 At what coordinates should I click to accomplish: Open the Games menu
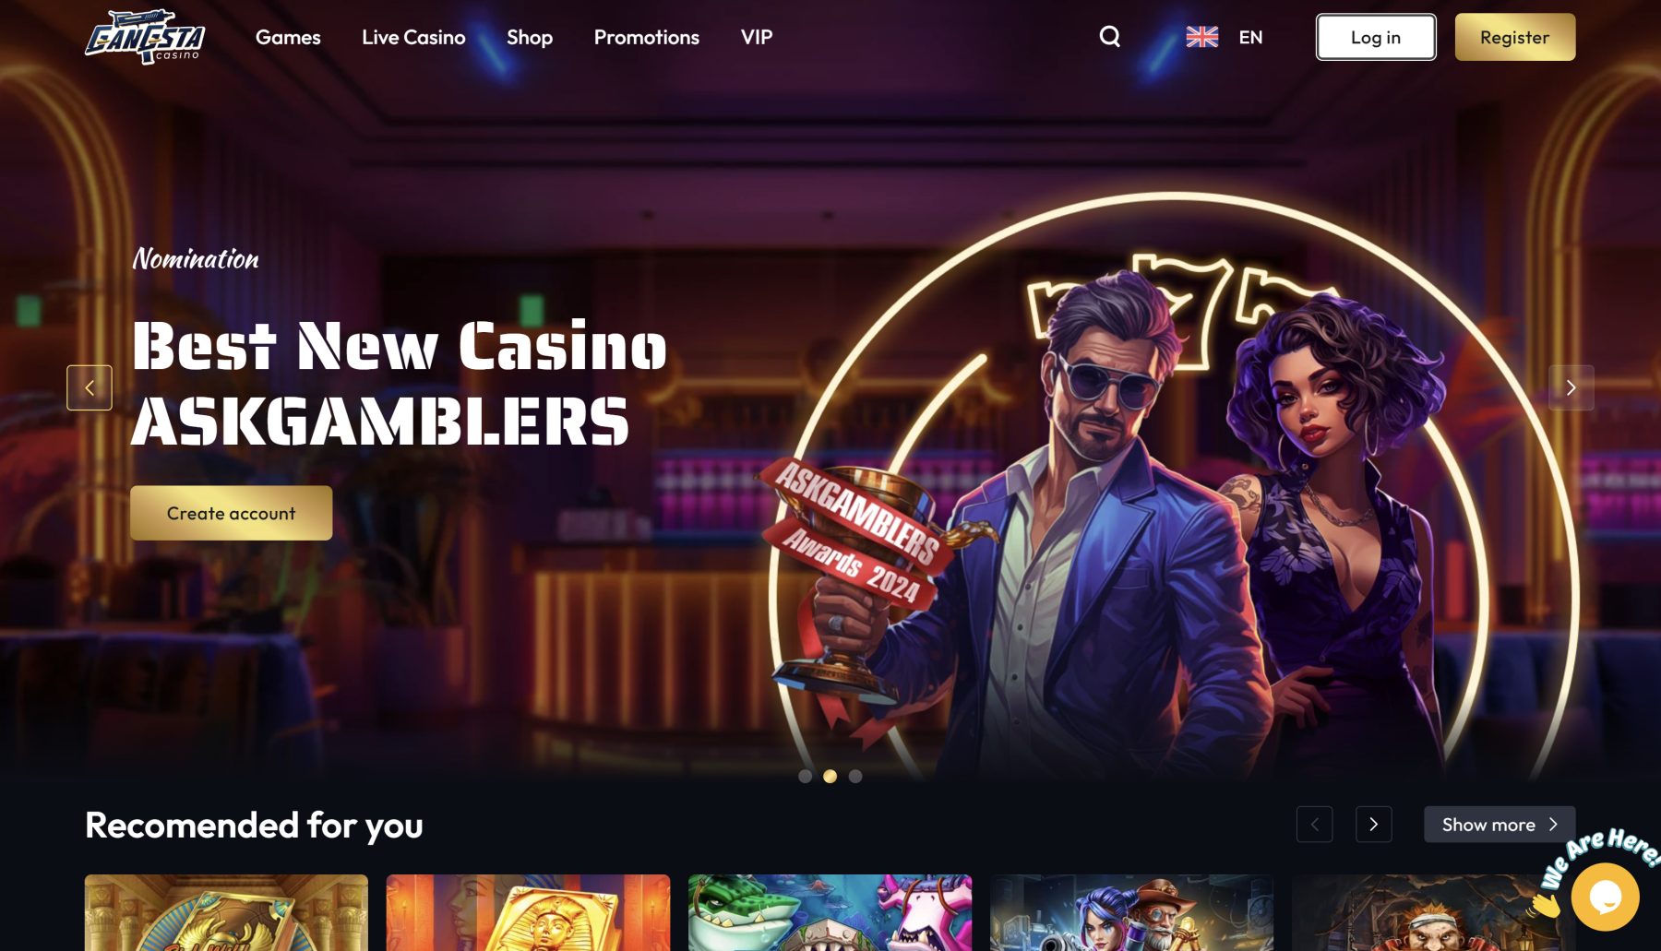tap(288, 37)
